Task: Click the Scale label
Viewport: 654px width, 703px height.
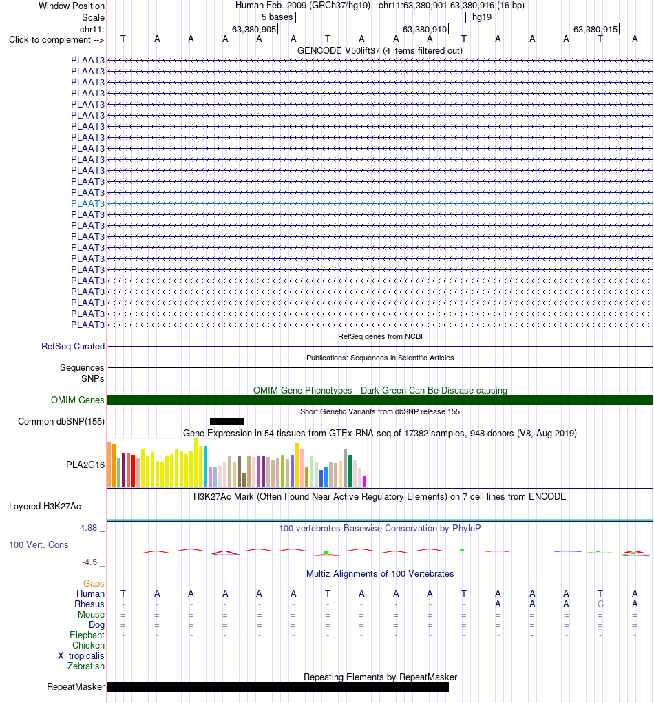Action: click(x=93, y=17)
